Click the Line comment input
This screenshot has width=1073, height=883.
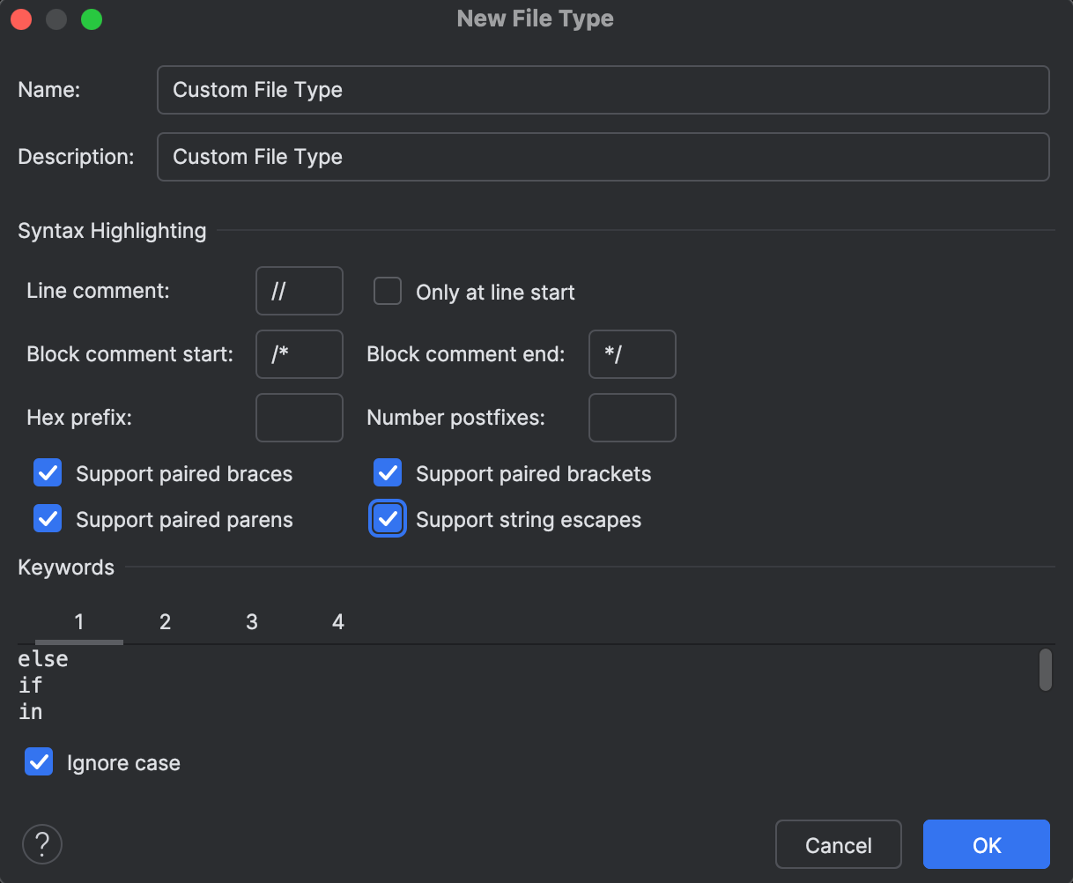(299, 291)
